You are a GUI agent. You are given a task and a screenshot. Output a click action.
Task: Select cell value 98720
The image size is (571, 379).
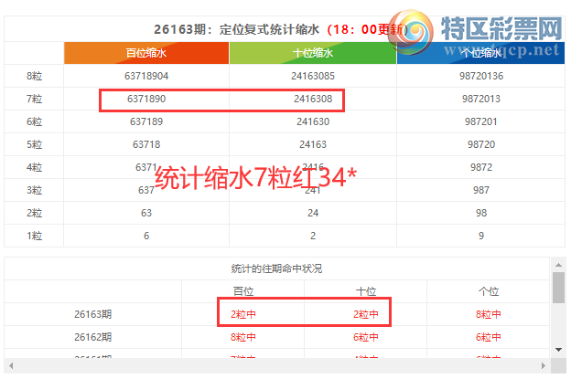click(x=481, y=144)
